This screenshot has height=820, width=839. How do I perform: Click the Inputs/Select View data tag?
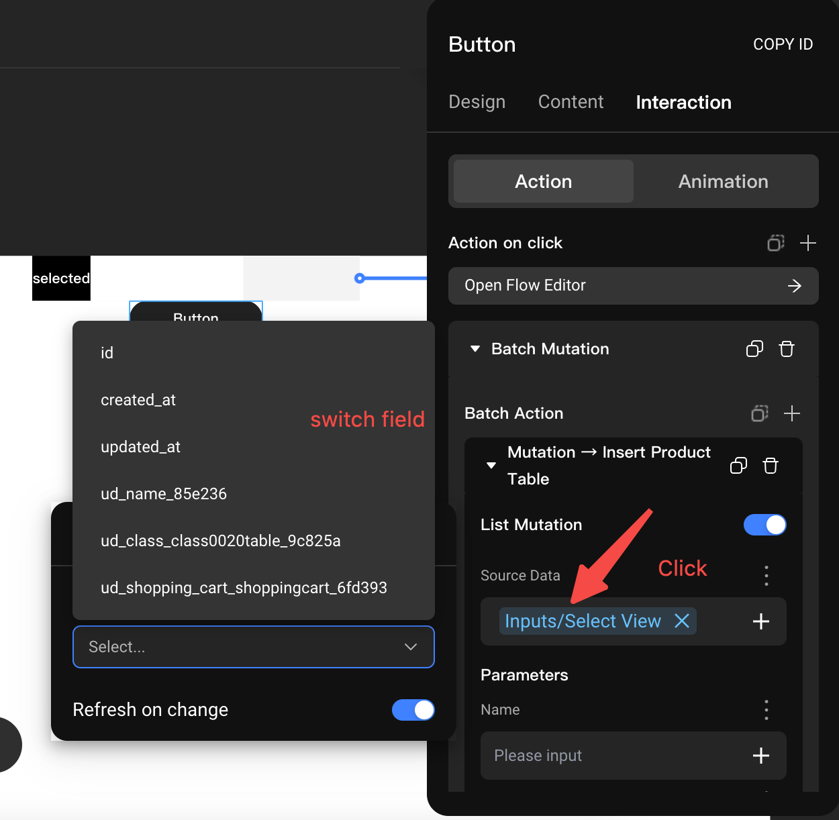click(583, 621)
